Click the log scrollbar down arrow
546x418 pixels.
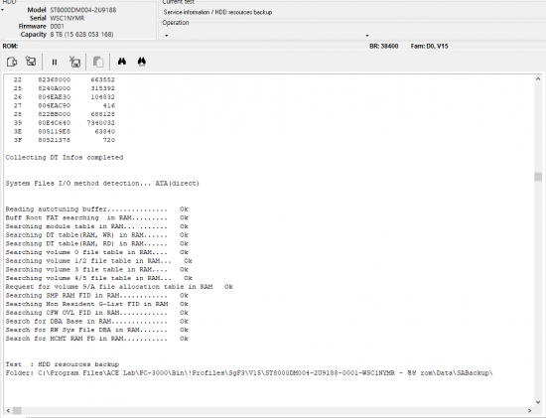tap(538, 402)
